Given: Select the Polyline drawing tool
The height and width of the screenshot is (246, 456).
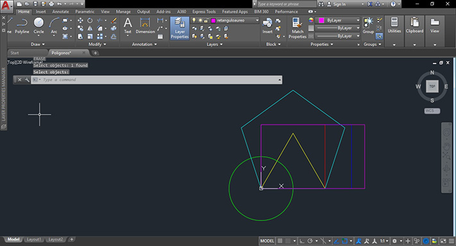Looking at the screenshot, I should (22, 26).
